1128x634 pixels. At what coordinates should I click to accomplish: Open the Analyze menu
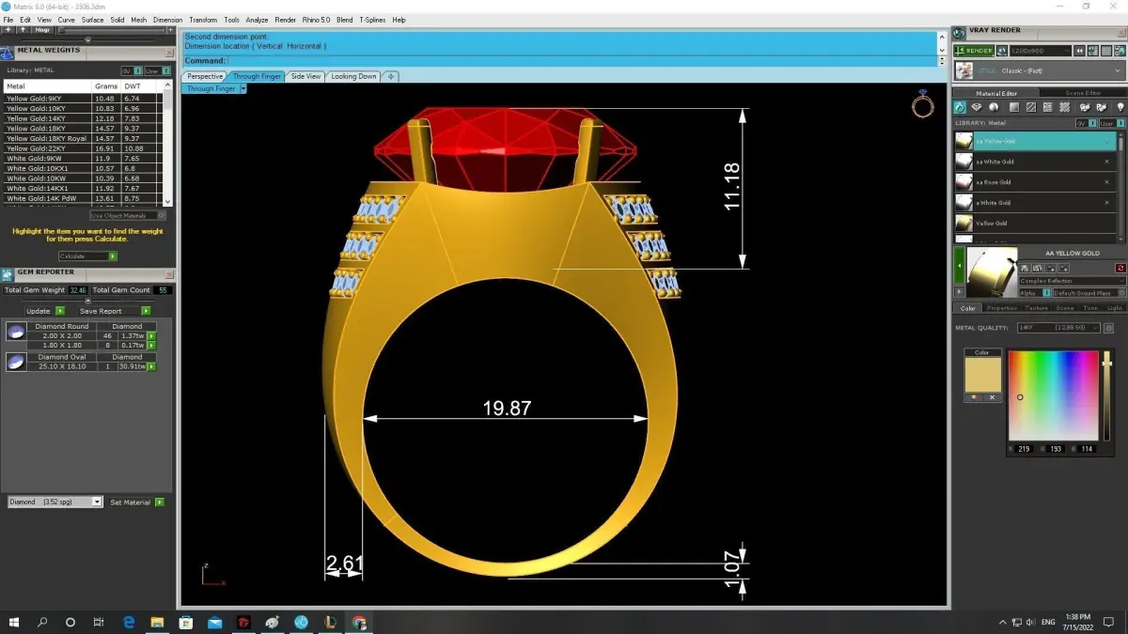pos(257,20)
